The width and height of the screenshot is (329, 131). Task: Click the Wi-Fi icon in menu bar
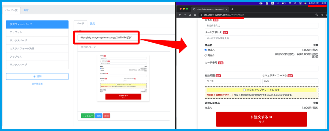(x=290, y=3)
